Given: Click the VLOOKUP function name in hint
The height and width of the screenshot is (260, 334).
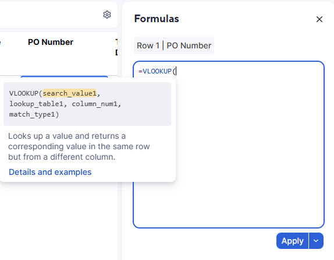Looking at the screenshot, I should (24, 93).
